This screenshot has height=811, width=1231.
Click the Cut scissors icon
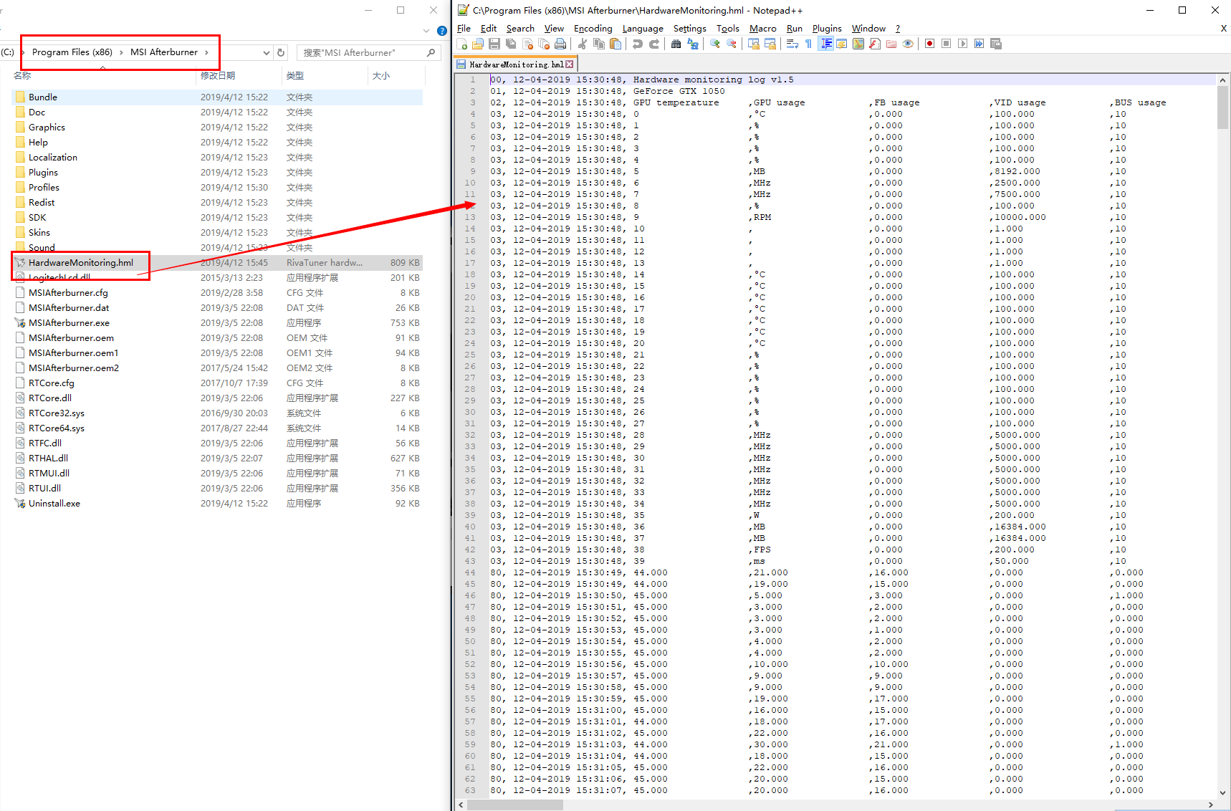[582, 44]
